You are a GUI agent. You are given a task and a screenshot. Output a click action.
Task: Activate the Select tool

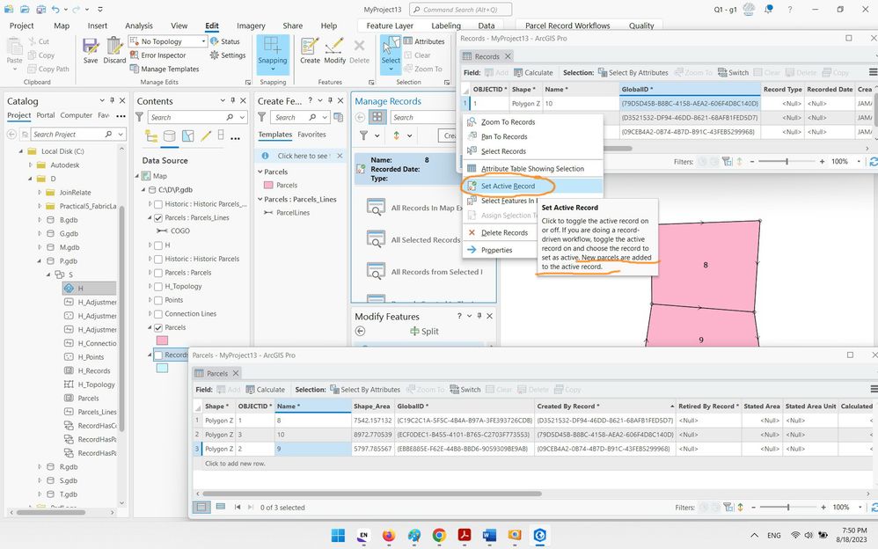click(x=391, y=48)
